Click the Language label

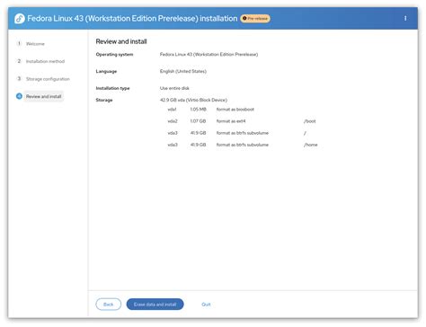tap(106, 71)
